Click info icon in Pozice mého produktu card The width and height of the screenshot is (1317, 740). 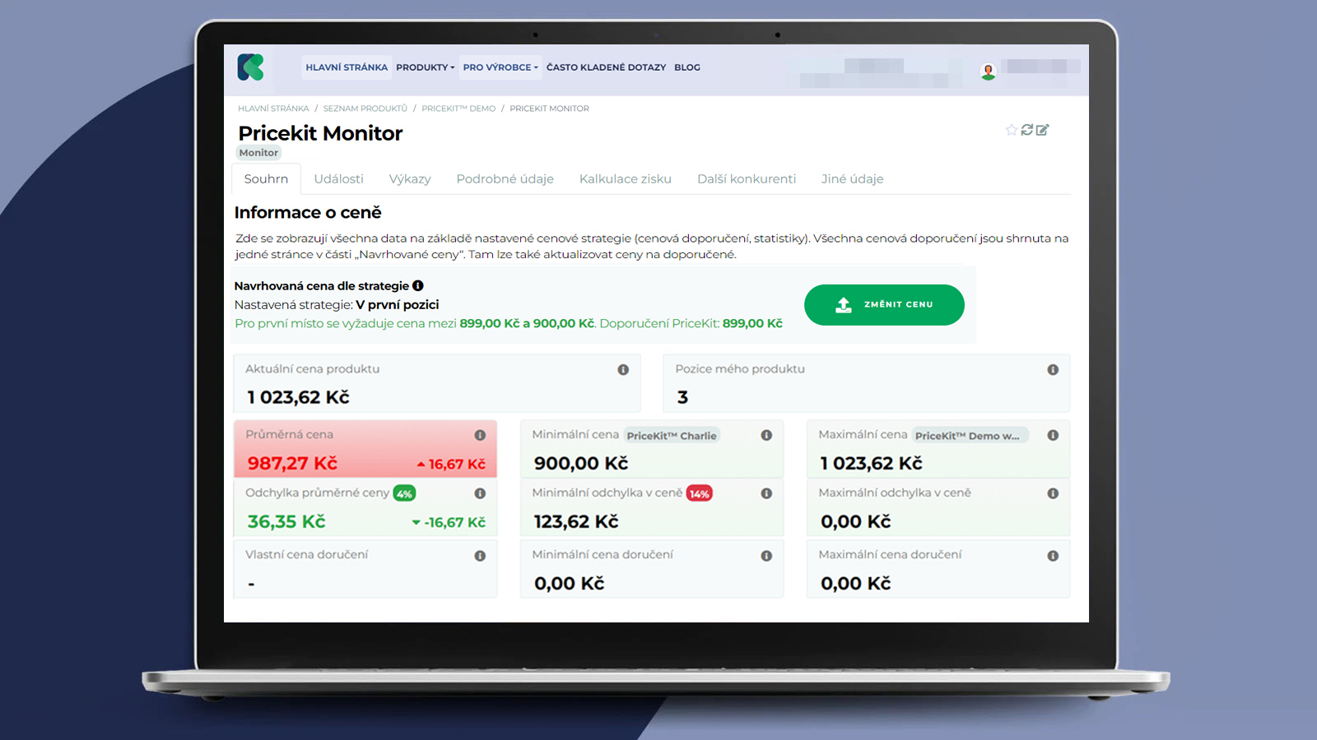pyautogui.click(x=1053, y=370)
